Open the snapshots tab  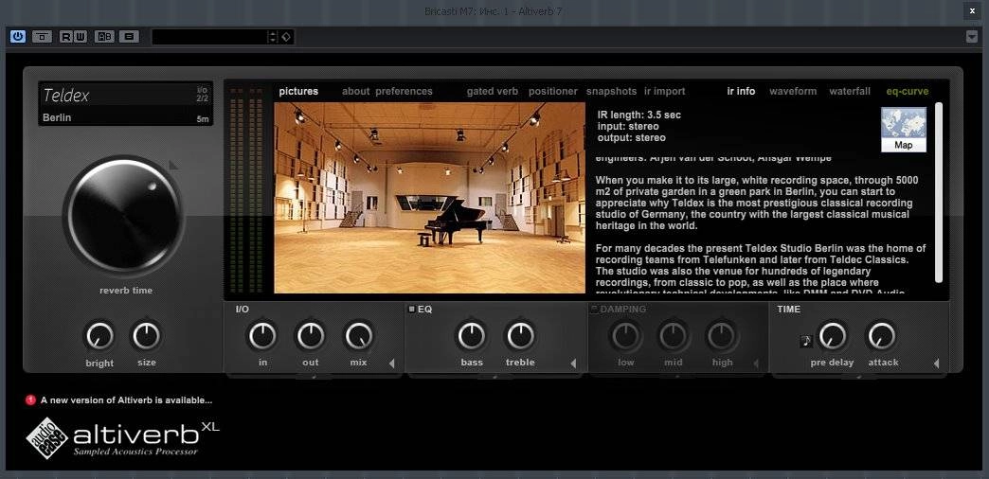coord(611,92)
